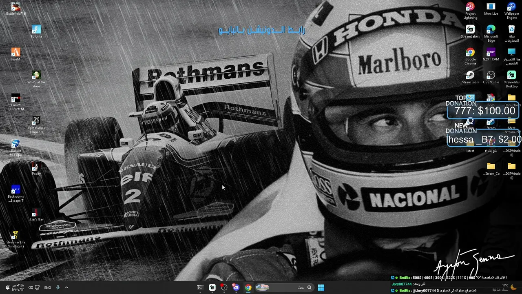Open Wallpaper Engine shortcut

click(x=512, y=11)
